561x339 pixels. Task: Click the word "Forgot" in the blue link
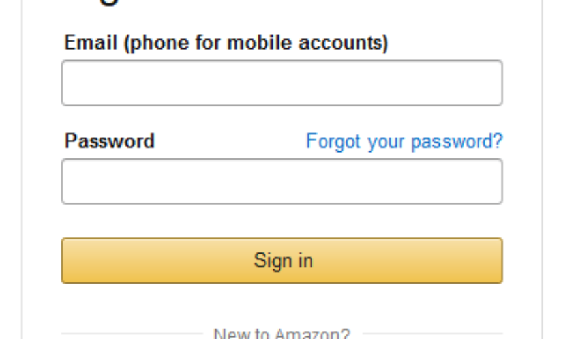[333, 141]
